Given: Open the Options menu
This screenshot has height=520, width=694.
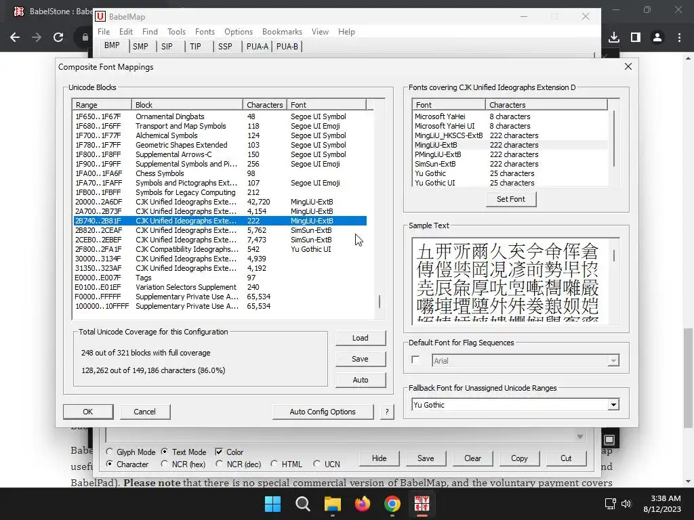Looking at the screenshot, I should coord(238,32).
